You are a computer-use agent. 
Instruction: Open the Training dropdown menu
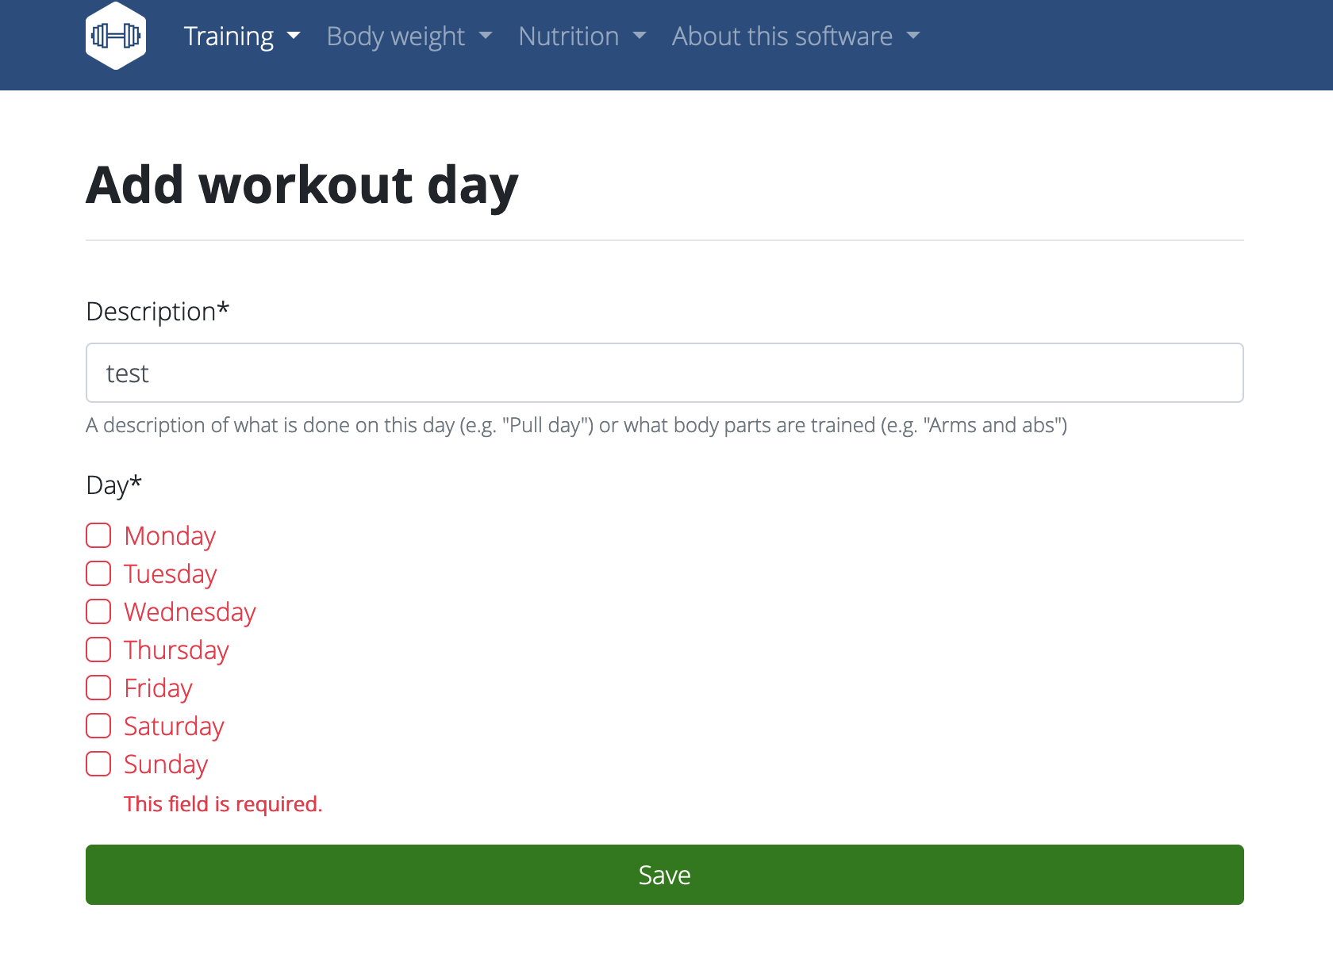point(242,36)
